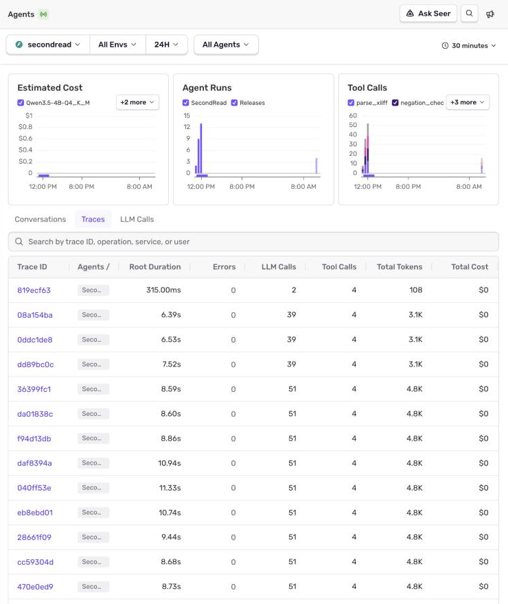This screenshot has height=604, width=508.
Task: Toggle the parse_xliff series checkbox
Action: tap(351, 102)
